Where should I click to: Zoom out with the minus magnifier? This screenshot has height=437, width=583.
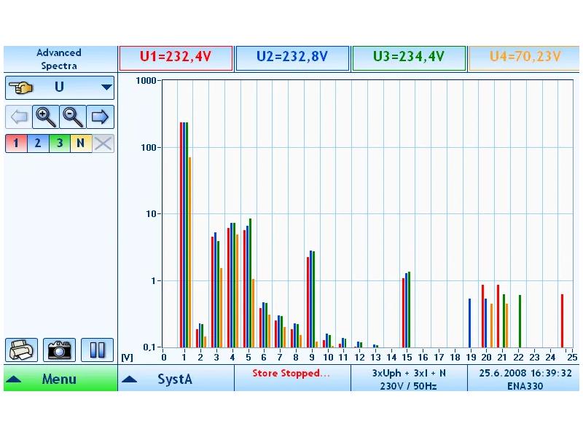pos(73,117)
